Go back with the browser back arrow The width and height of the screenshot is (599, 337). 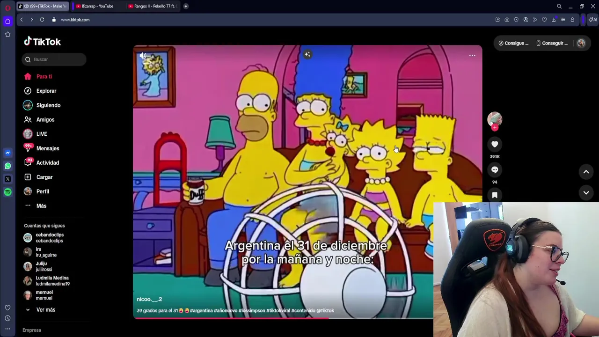click(21, 20)
